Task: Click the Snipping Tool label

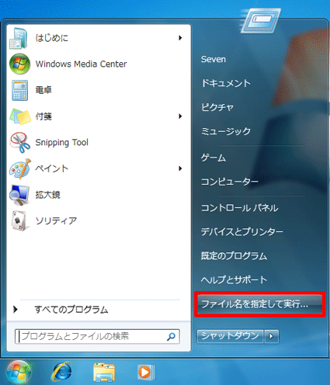Action: [x=61, y=142]
